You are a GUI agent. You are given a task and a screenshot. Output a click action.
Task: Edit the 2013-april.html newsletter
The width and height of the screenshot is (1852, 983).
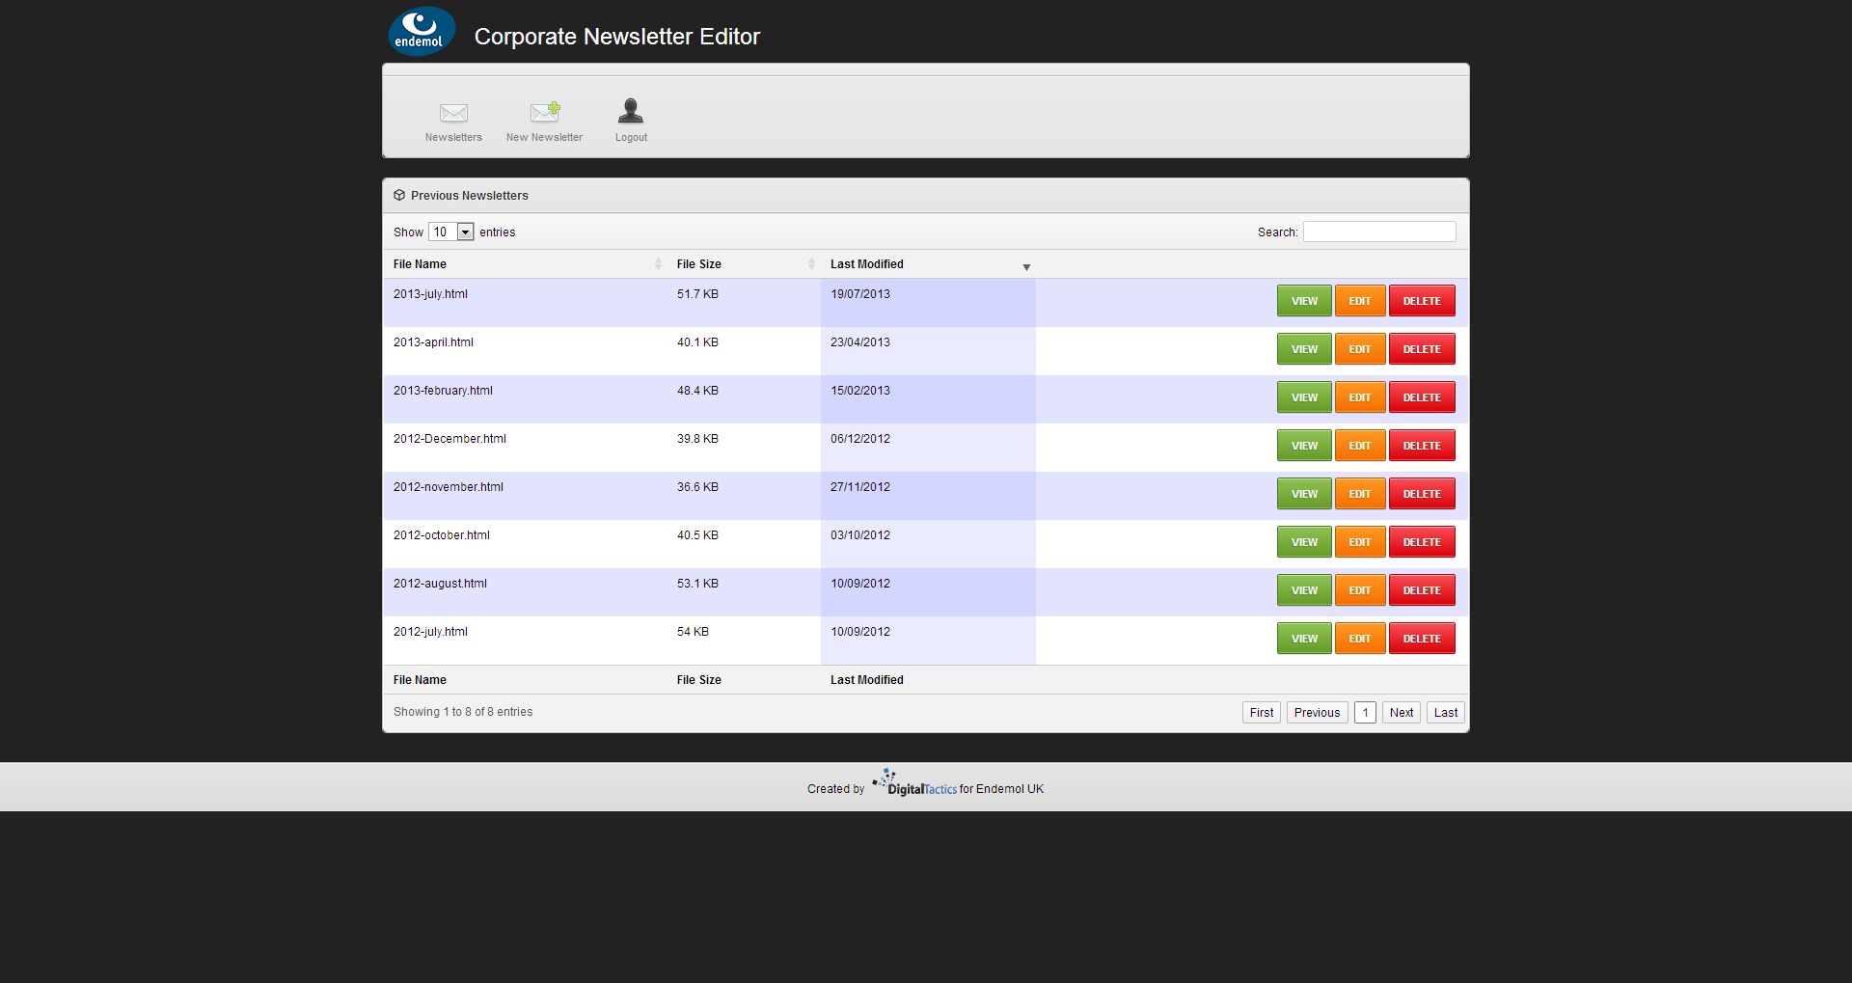(1359, 349)
